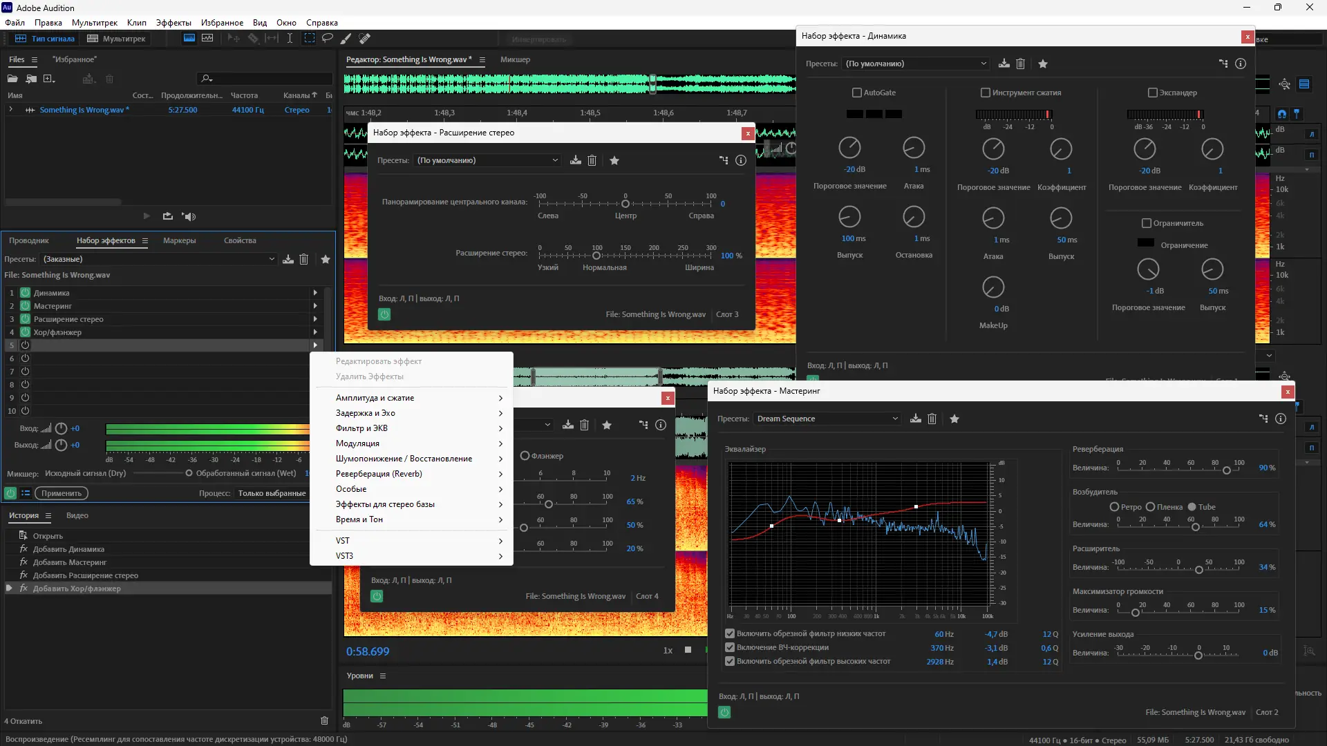This screenshot has width=1327, height=746.
Task: Switch to the Маркеры tab
Action: (x=179, y=240)
